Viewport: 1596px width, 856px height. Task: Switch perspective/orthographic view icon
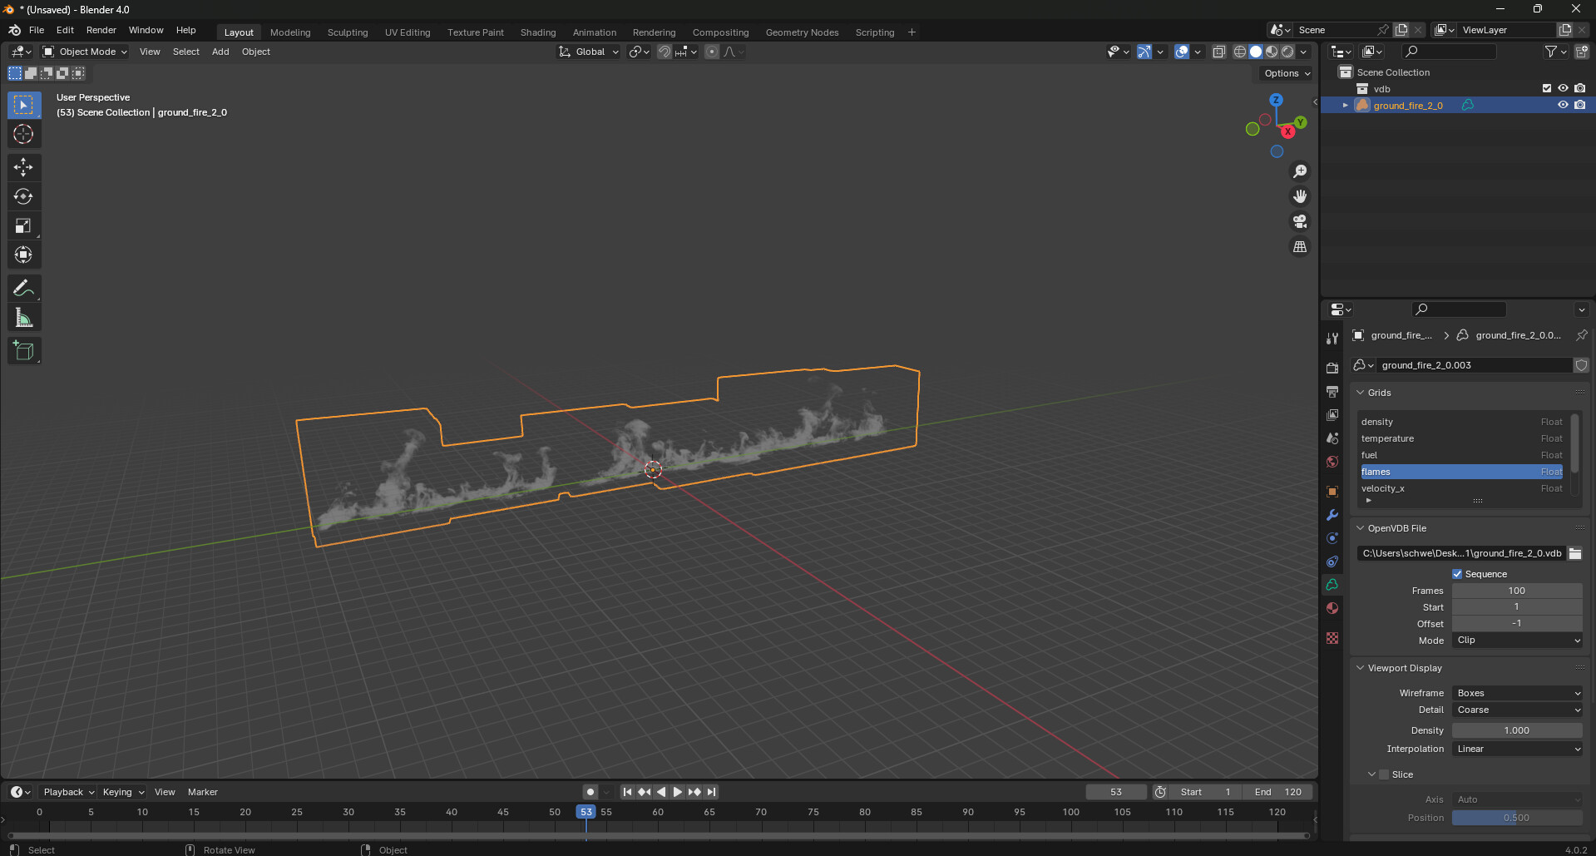[1300, 247]
